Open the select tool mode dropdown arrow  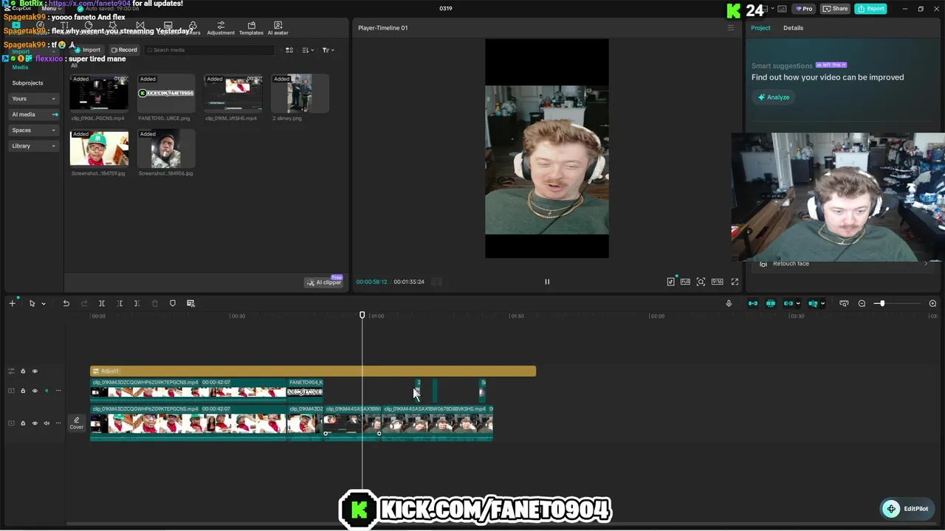tap(44, 304)
